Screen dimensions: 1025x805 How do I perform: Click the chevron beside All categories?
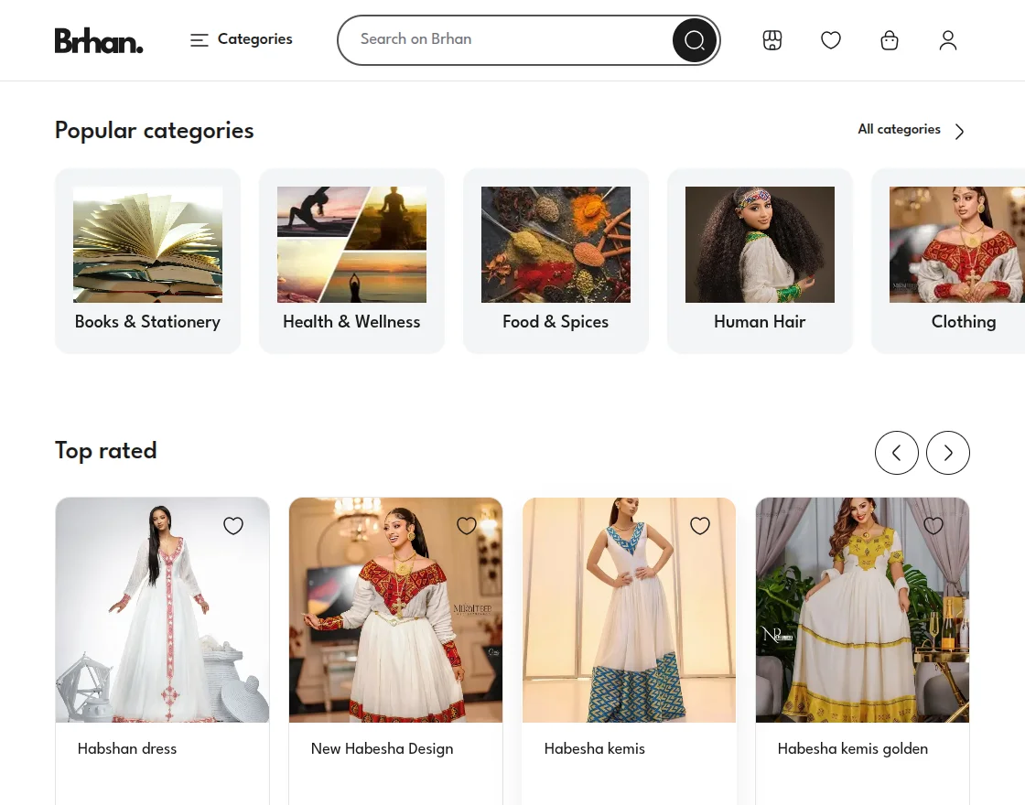[x=959, y=131]
